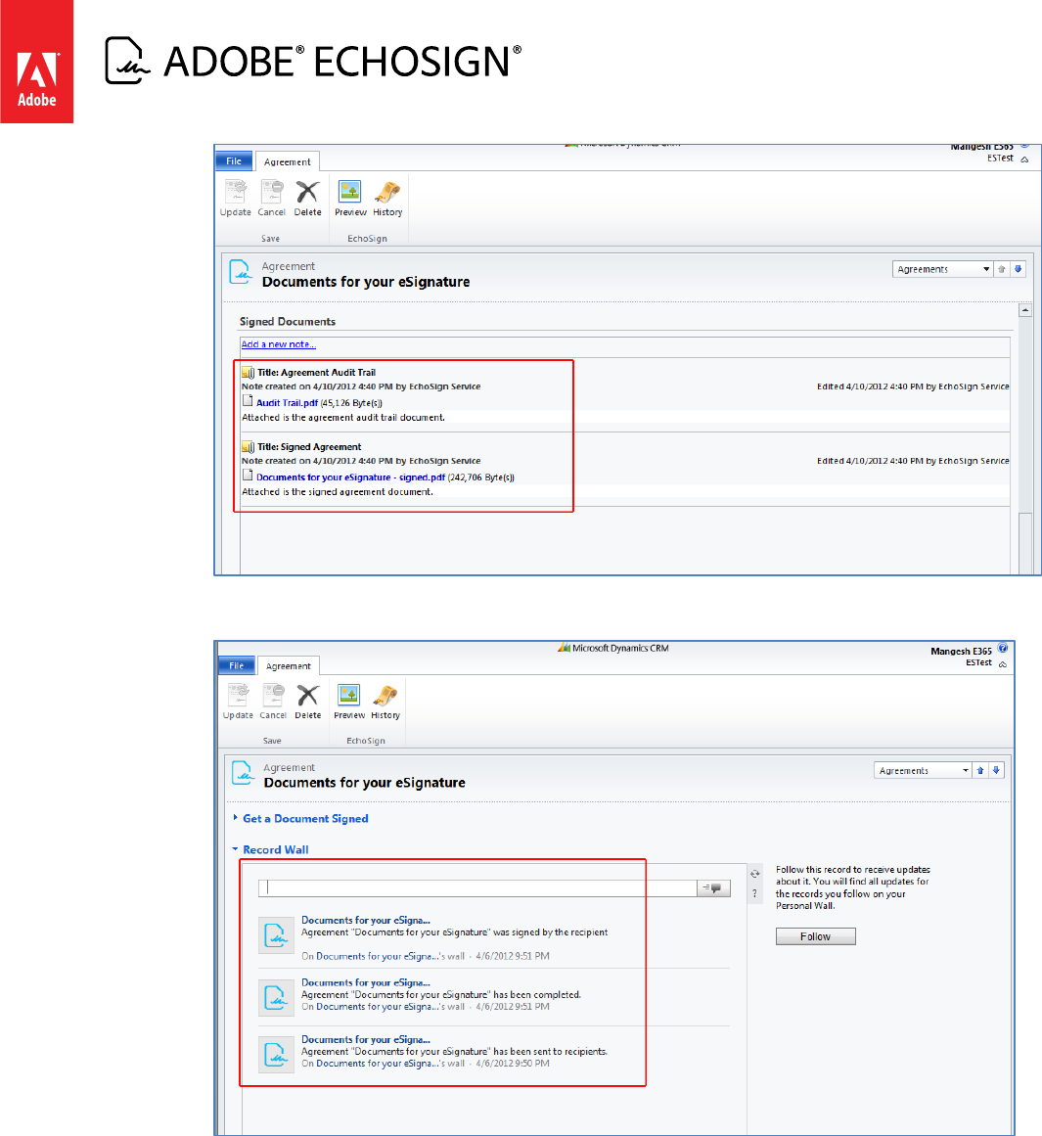Click next record down arrow in lower window
Image resolution: width=1042 pixels, height=1136 pixels.
pos(996,770)
